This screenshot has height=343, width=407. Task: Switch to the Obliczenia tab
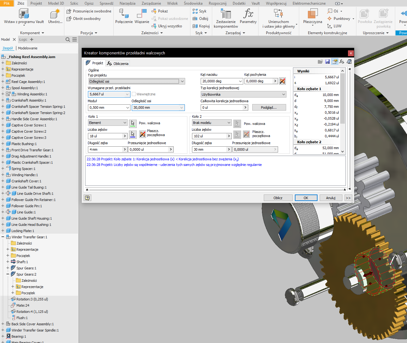118,63
